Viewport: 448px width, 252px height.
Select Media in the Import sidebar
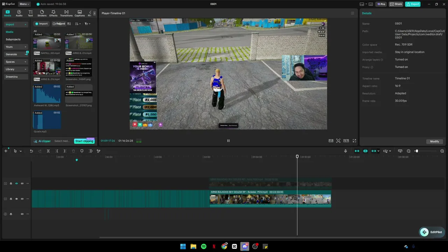(x=9, y=32)
